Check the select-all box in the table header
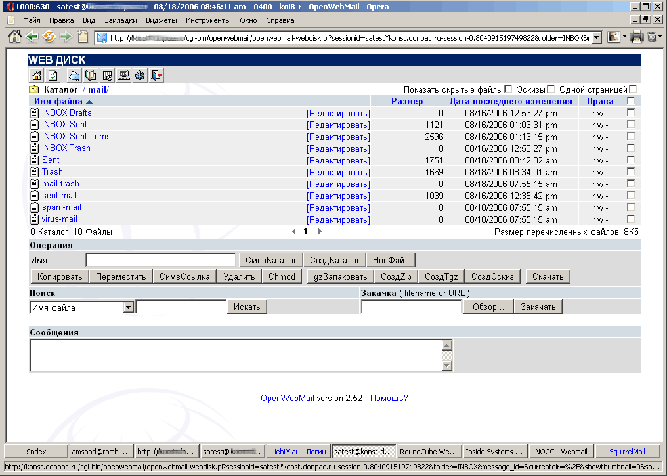Screen dimensions: 667x476 [x=632, y=101]
